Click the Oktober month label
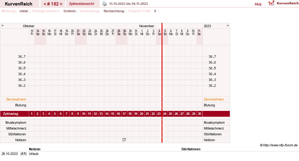 coord(29,26)
